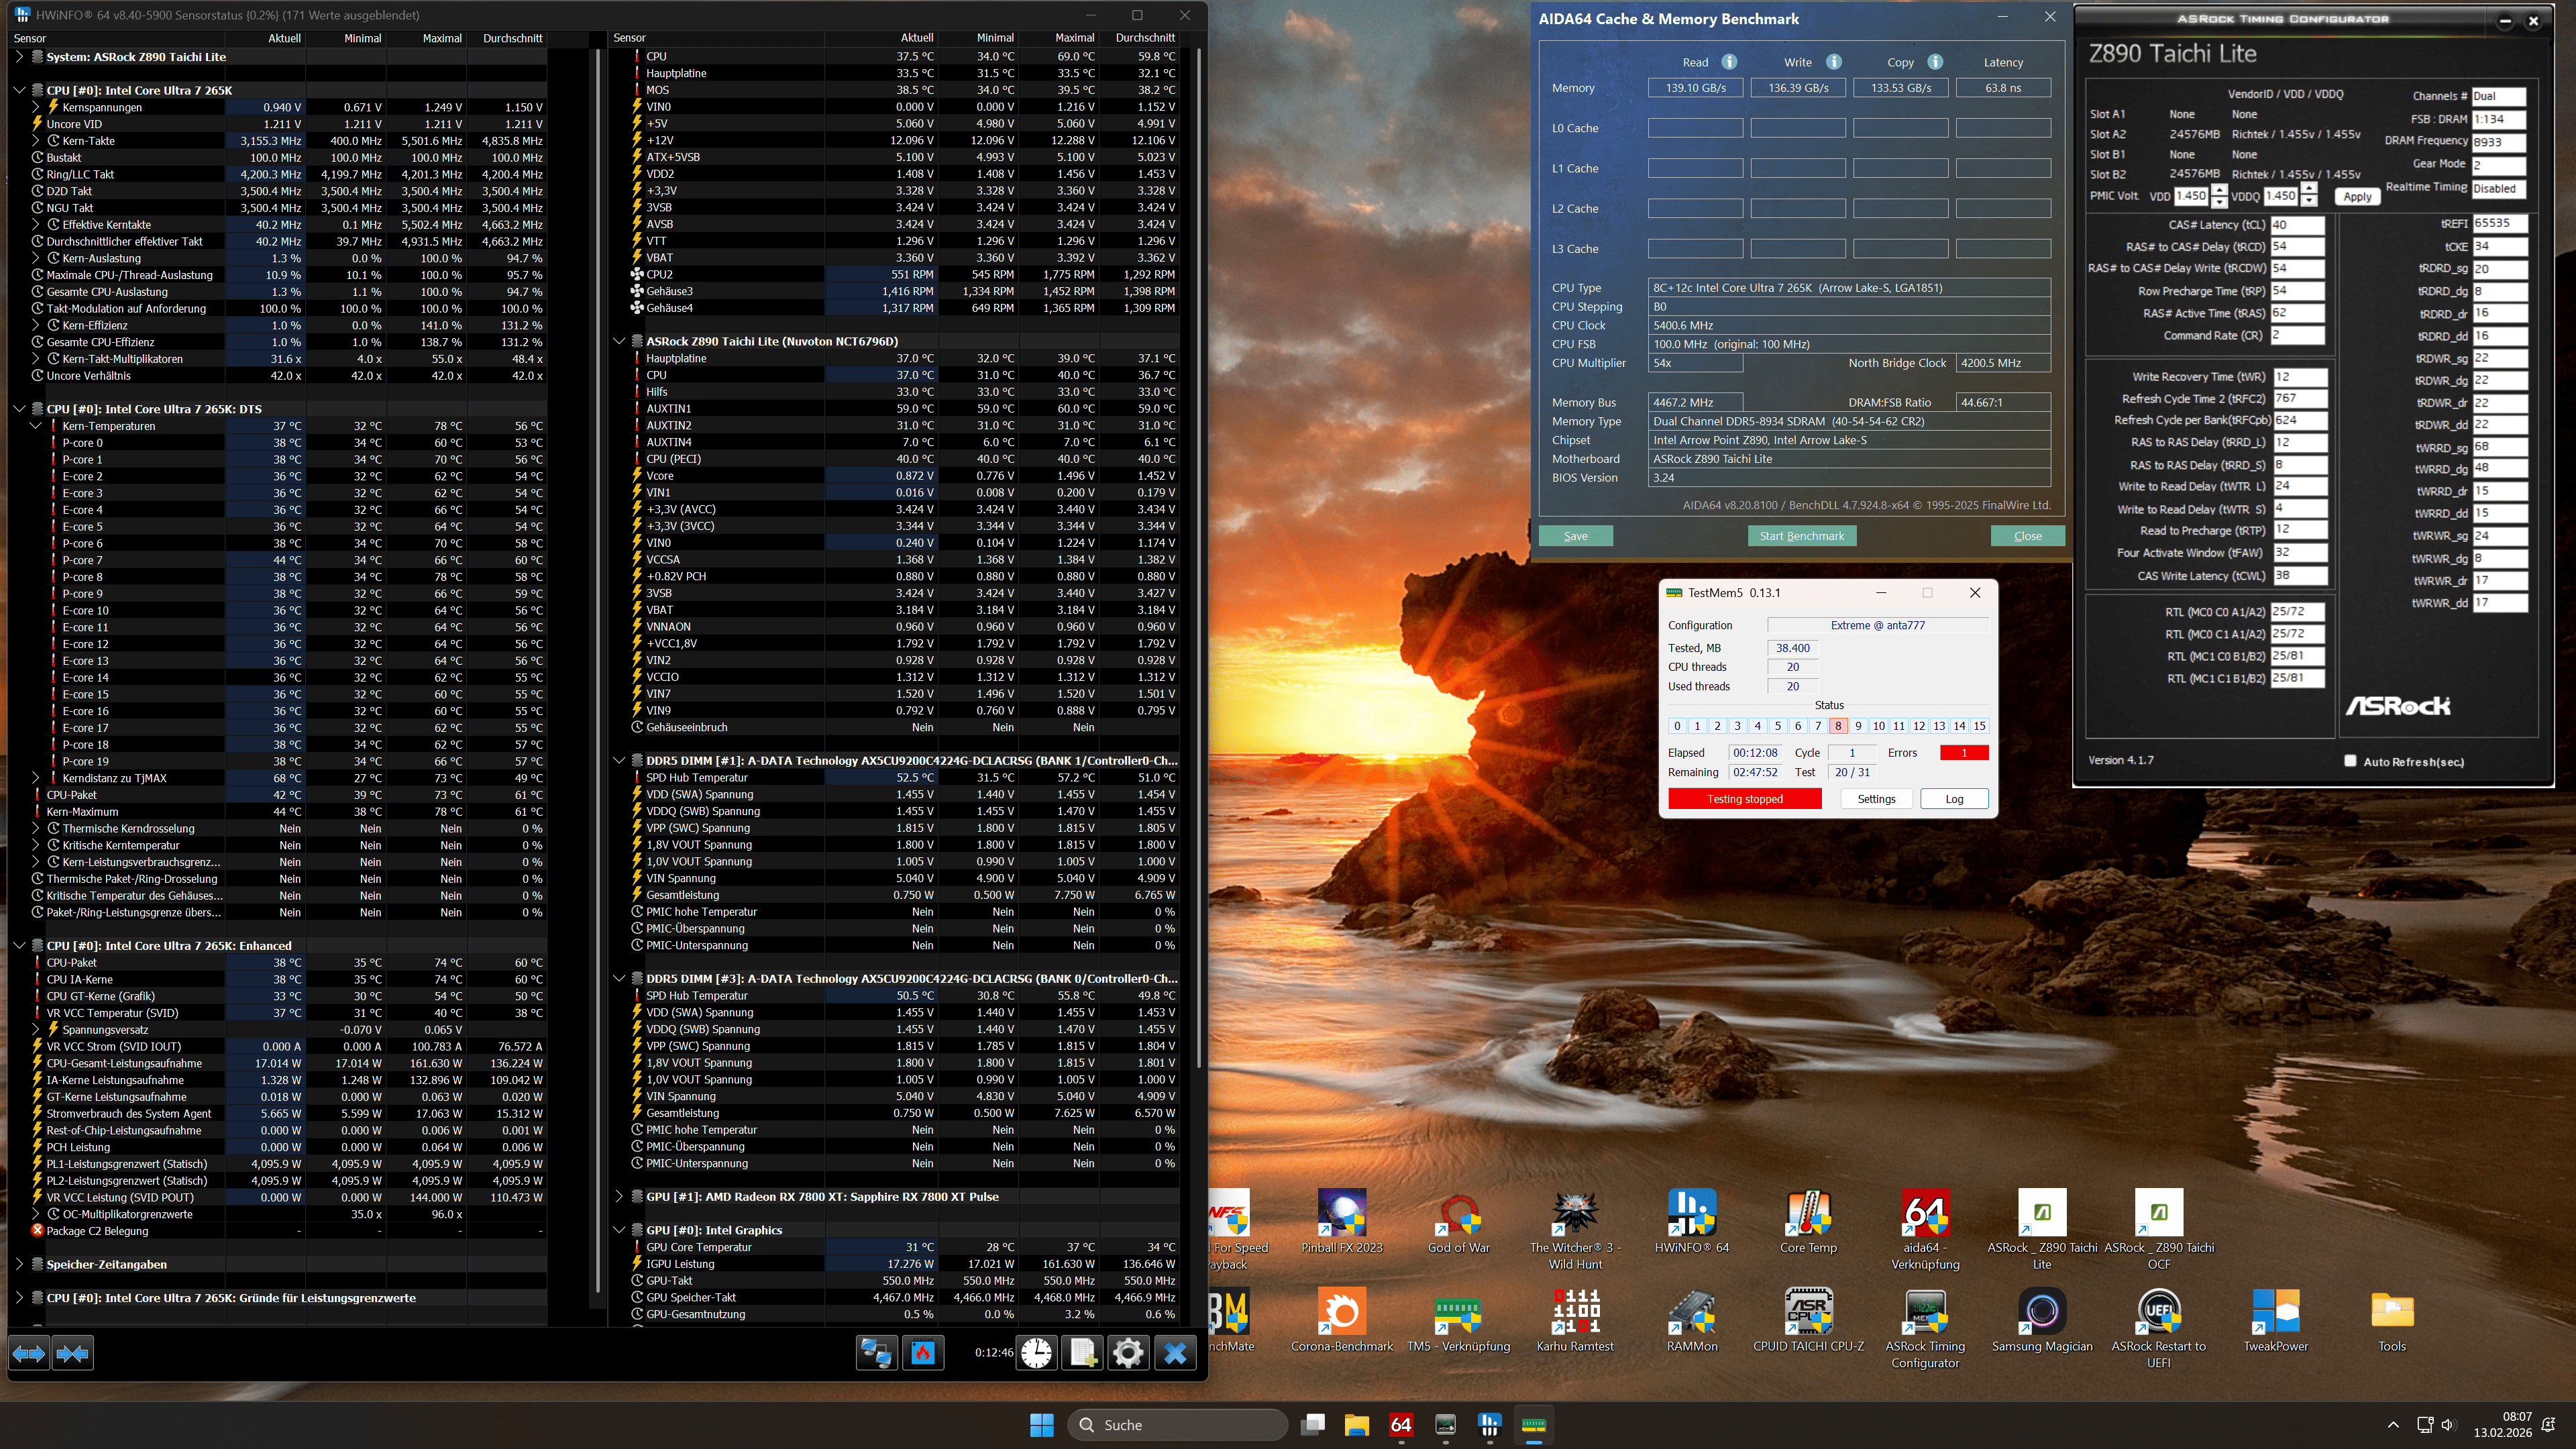The height and width of the screenshot is (1449, 2576).
Task: Expand GPU [#1] AMD Radeon RX 7800 XT
Action: (x=619, y=1196)
